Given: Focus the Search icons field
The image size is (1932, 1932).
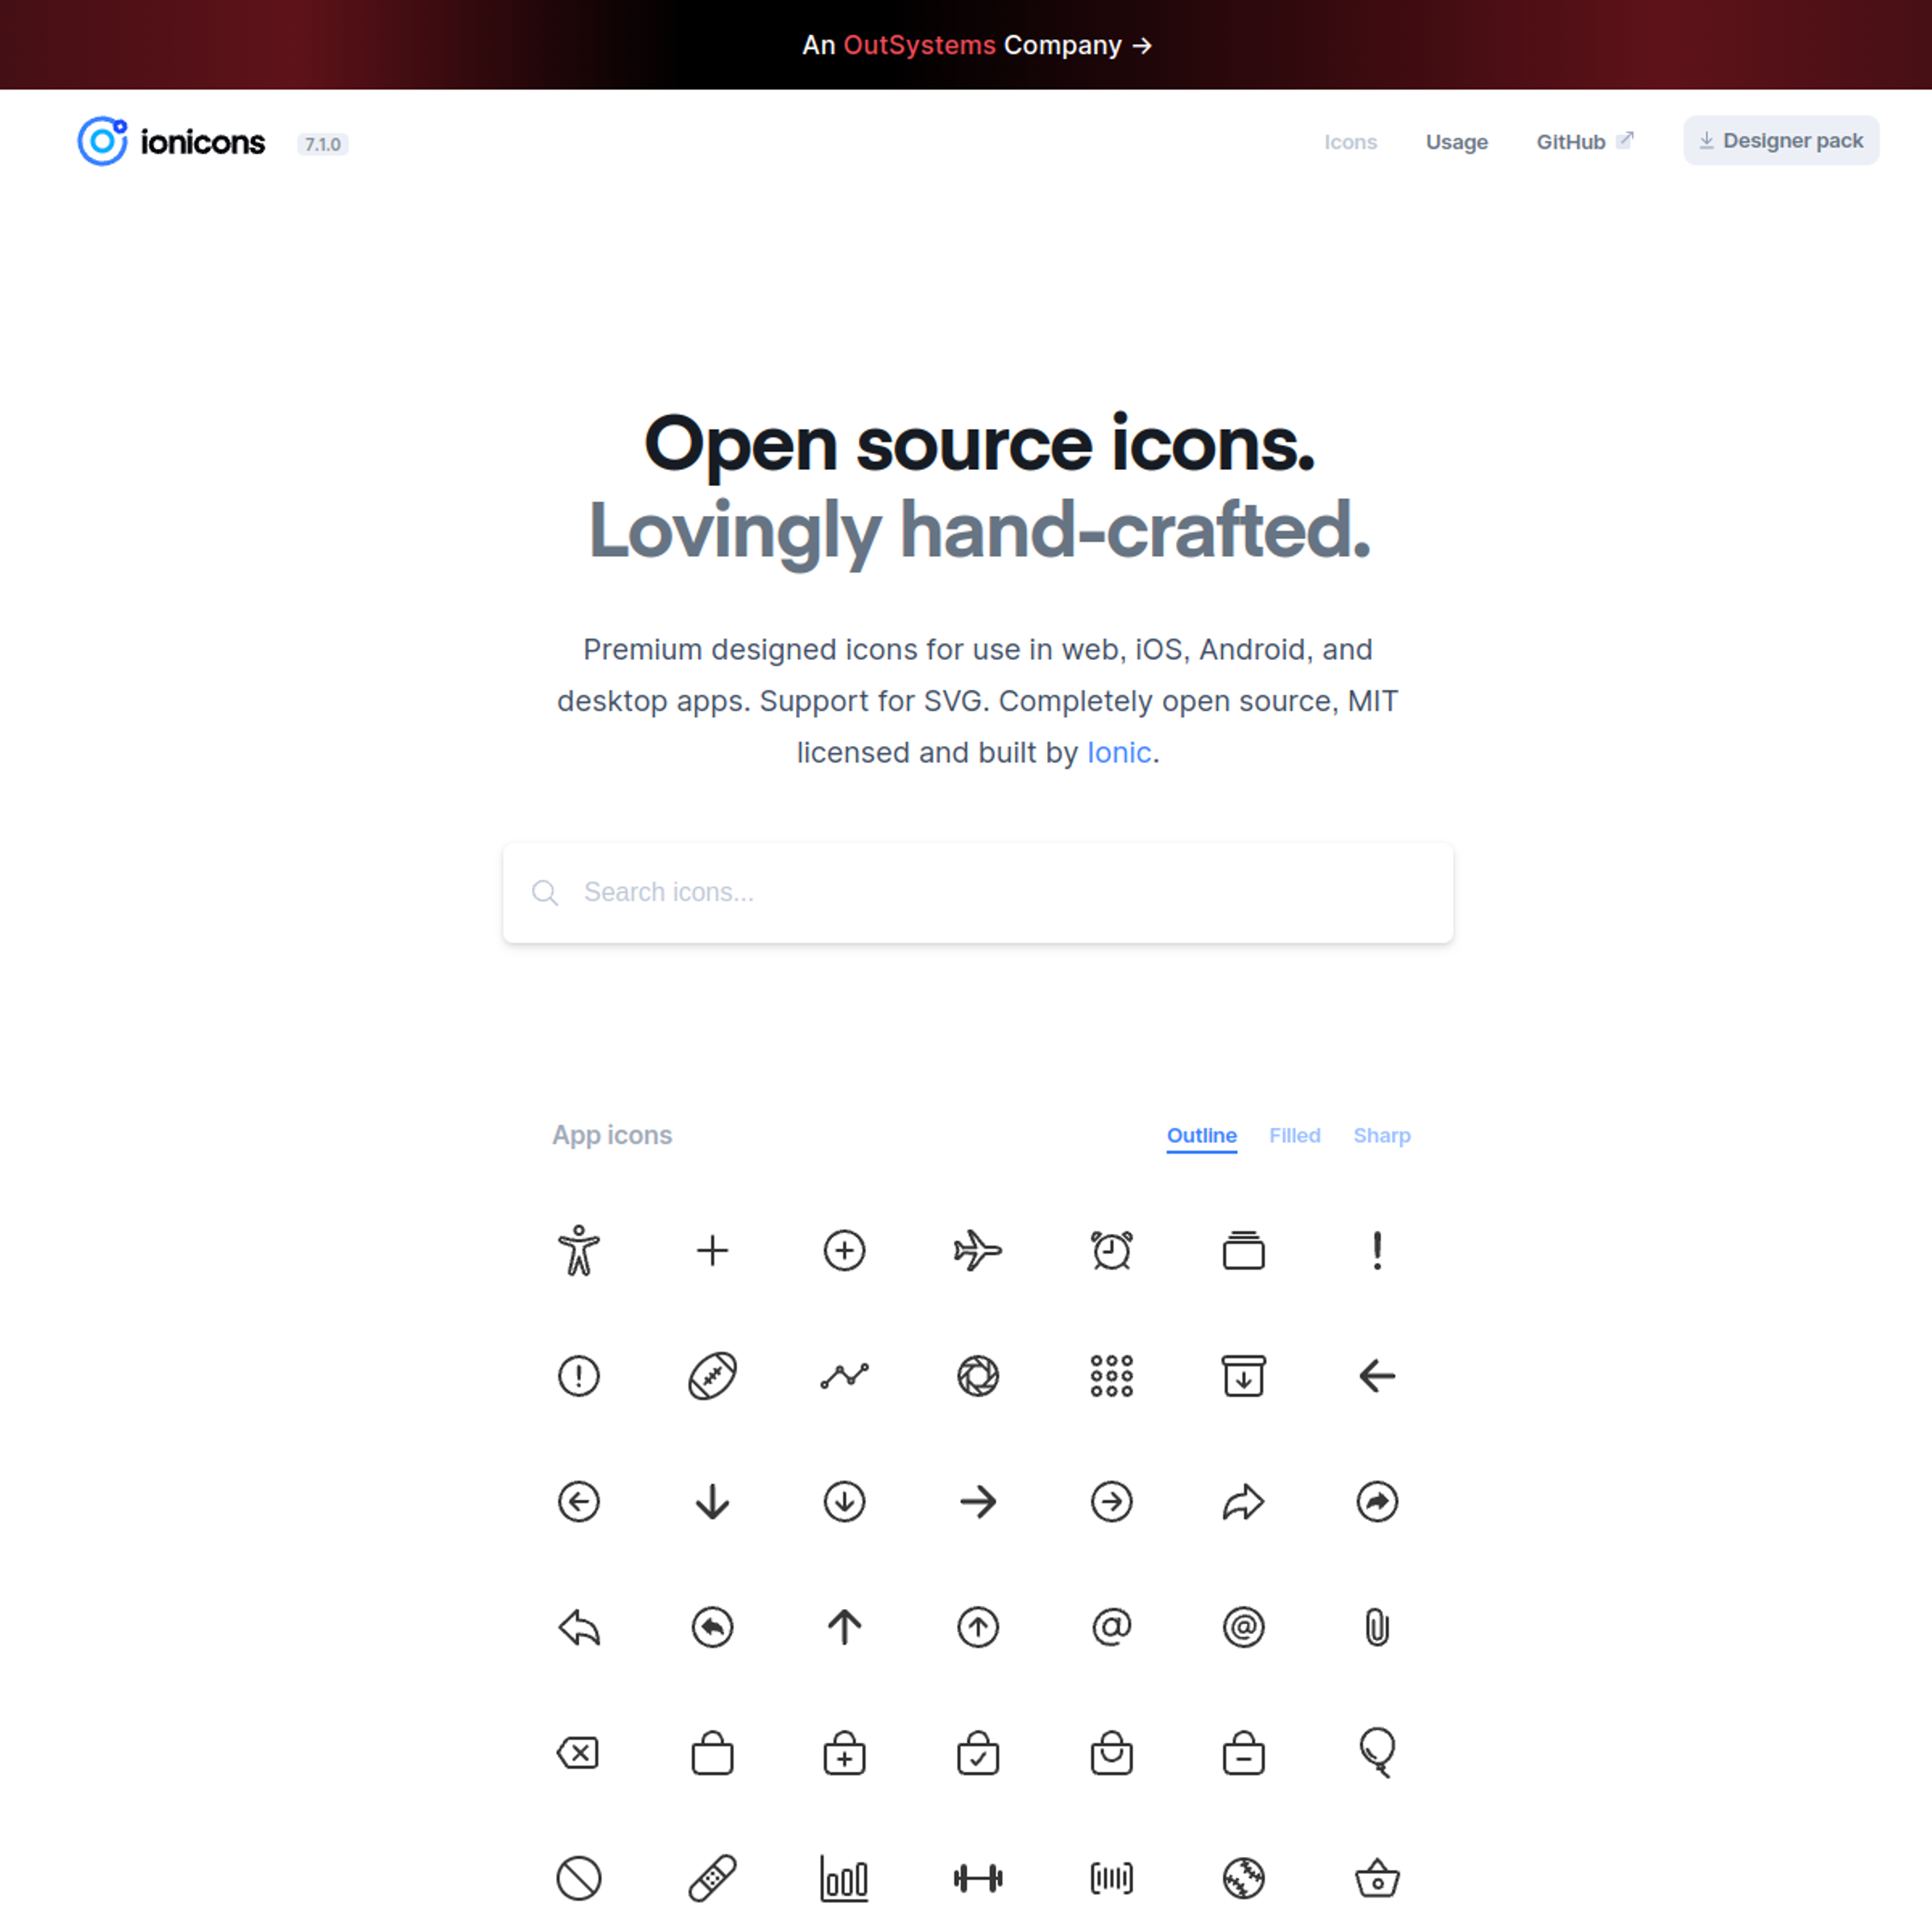Looking at the screenshot, I should [x=977, y=892].
